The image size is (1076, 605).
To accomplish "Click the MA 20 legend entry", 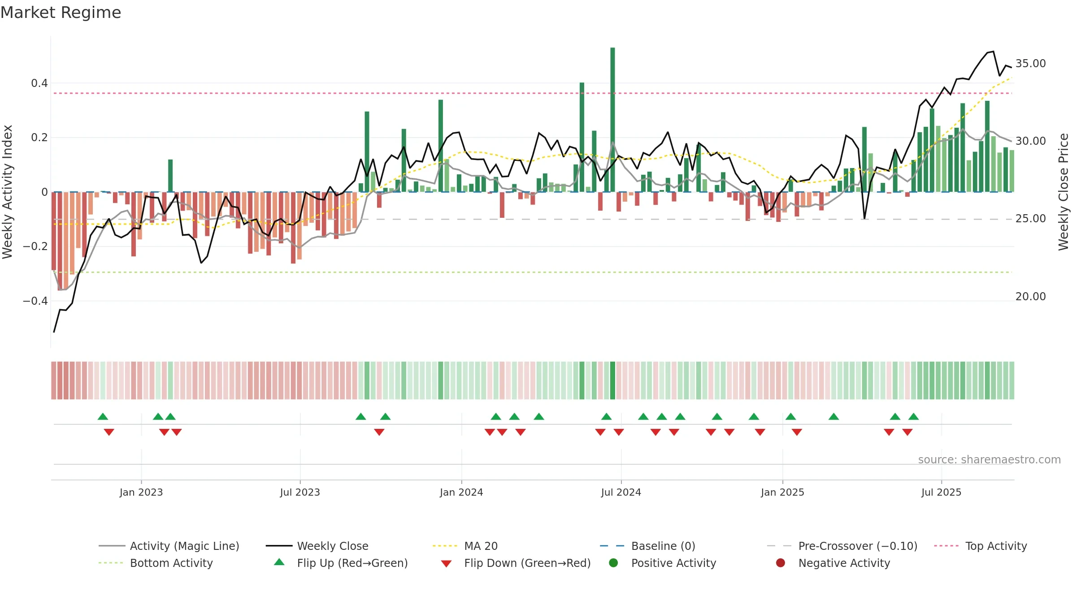I will 465,546.
